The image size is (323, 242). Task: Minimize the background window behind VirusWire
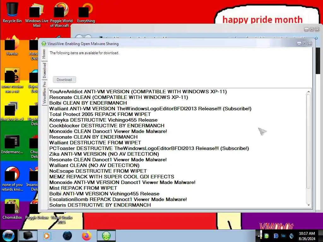[307, 30]
